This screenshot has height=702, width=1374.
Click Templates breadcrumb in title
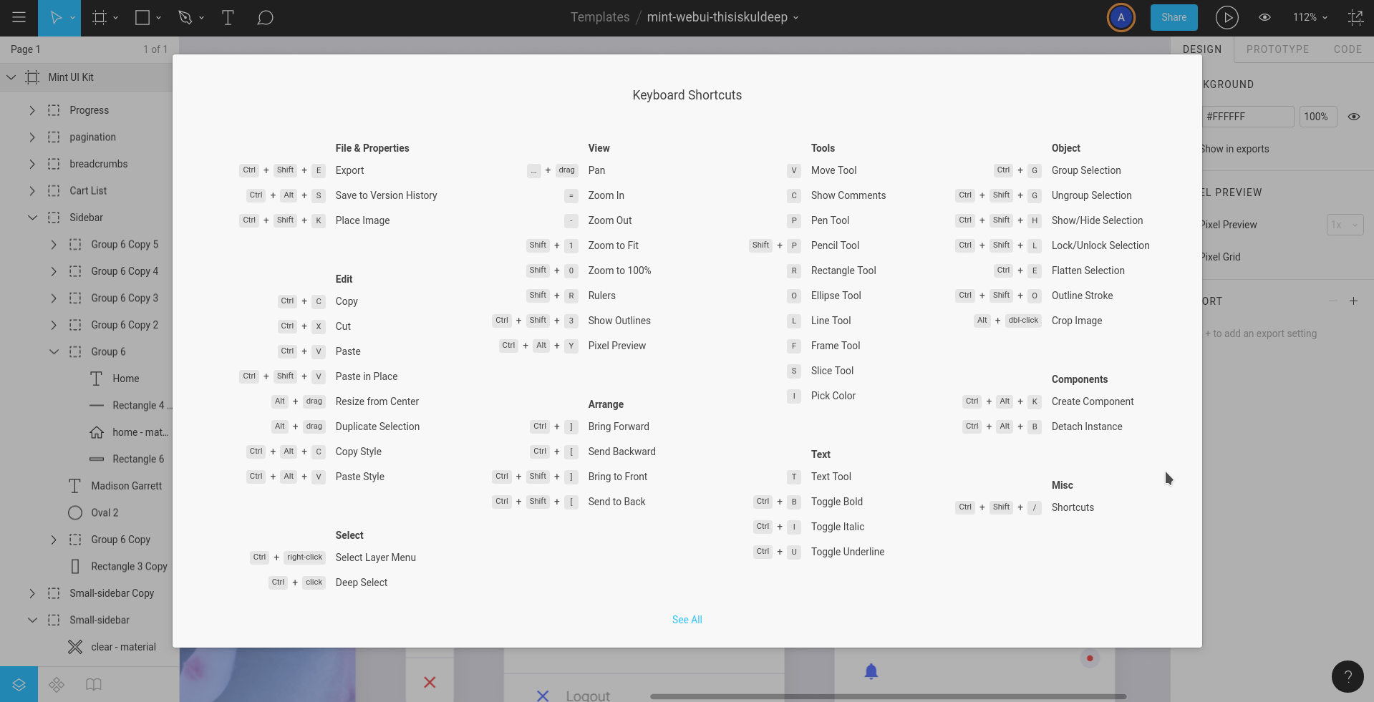600,17
